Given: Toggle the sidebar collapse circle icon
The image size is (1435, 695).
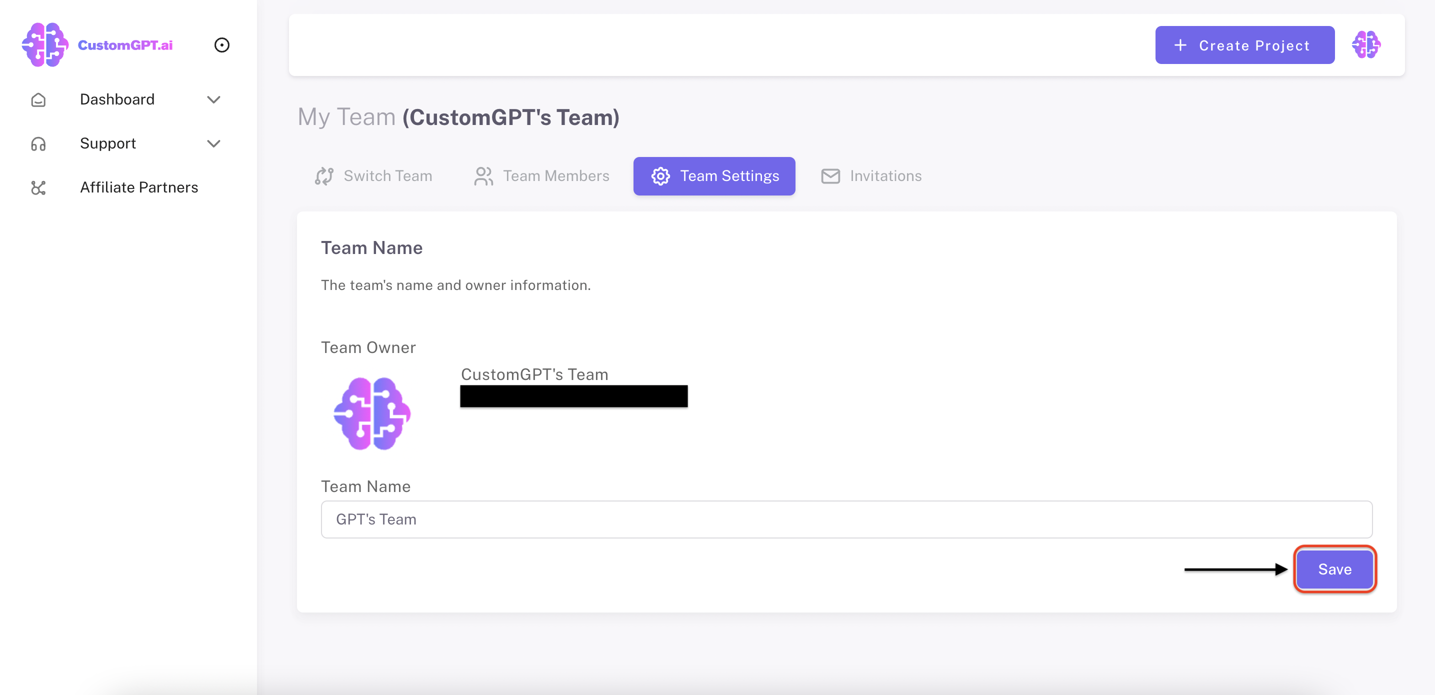Looking at the screenshot, I should (x=221, y=45).
